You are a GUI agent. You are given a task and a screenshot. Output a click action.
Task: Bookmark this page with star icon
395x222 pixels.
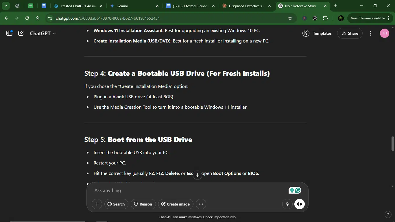(x=290, y=18)
